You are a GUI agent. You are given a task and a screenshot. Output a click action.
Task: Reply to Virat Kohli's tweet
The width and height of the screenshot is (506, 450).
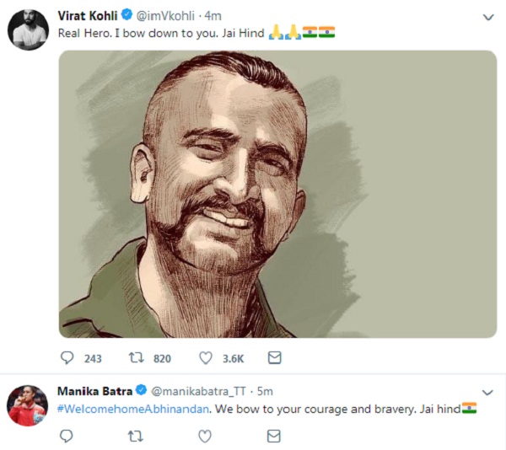(67, 358)
